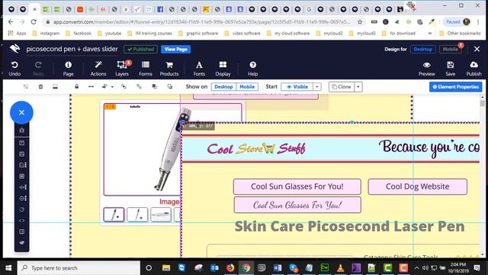
Task: Open the youtube bookmarks folder
Action: click(x=109, y=33)
